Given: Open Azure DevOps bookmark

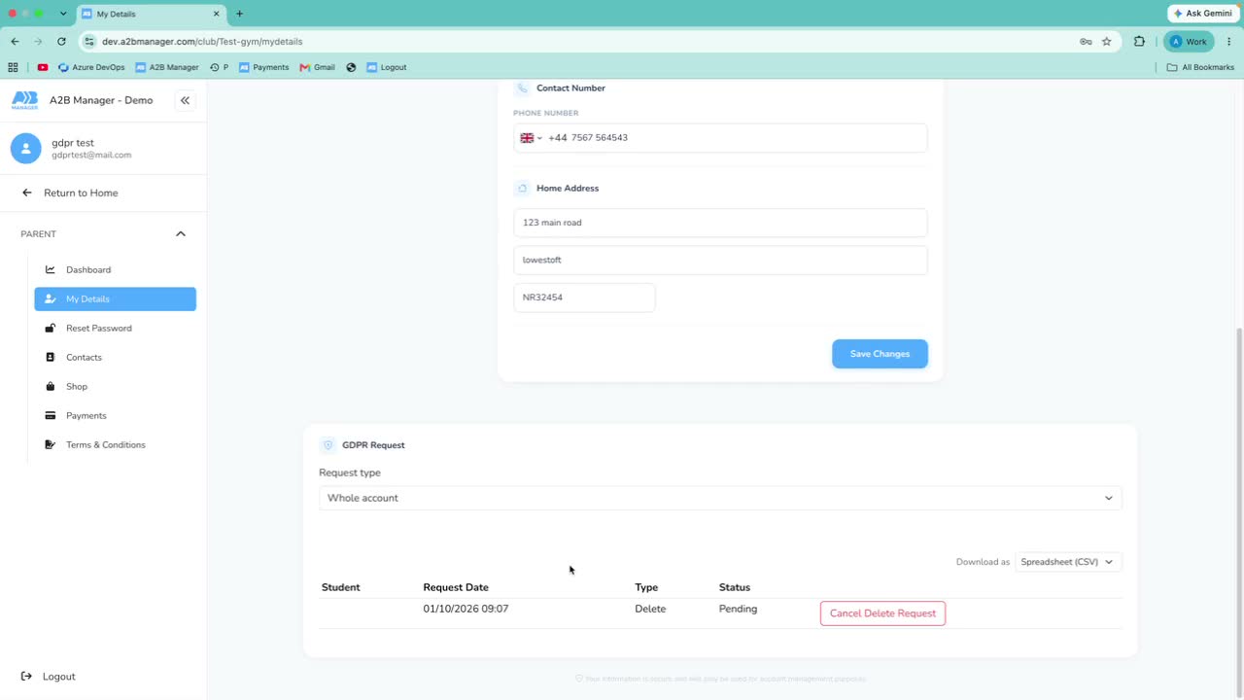Looking at the screenshot, I should 91,67.
